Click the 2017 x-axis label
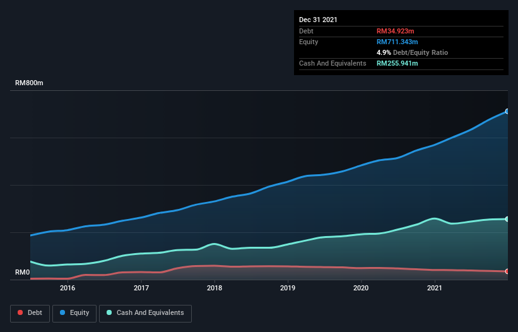 141,288
